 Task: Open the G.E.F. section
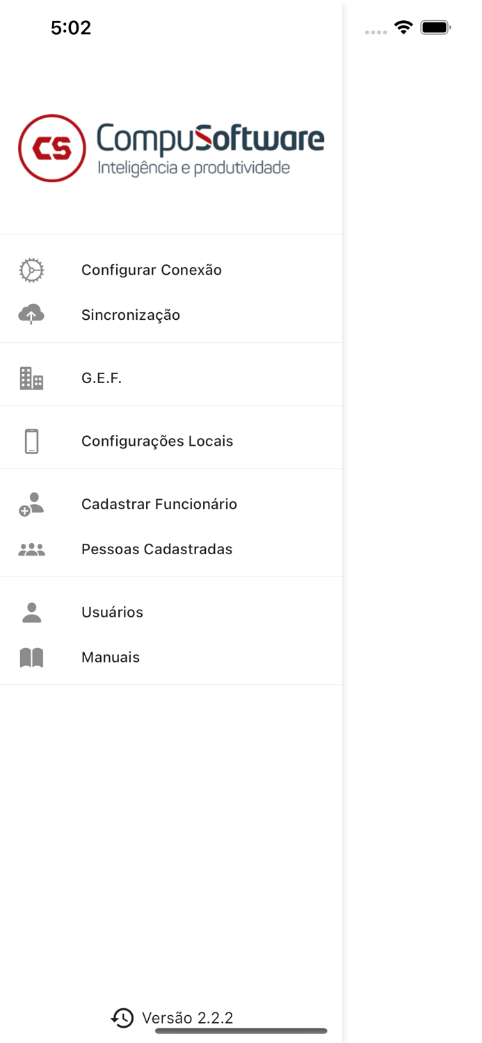102,378
